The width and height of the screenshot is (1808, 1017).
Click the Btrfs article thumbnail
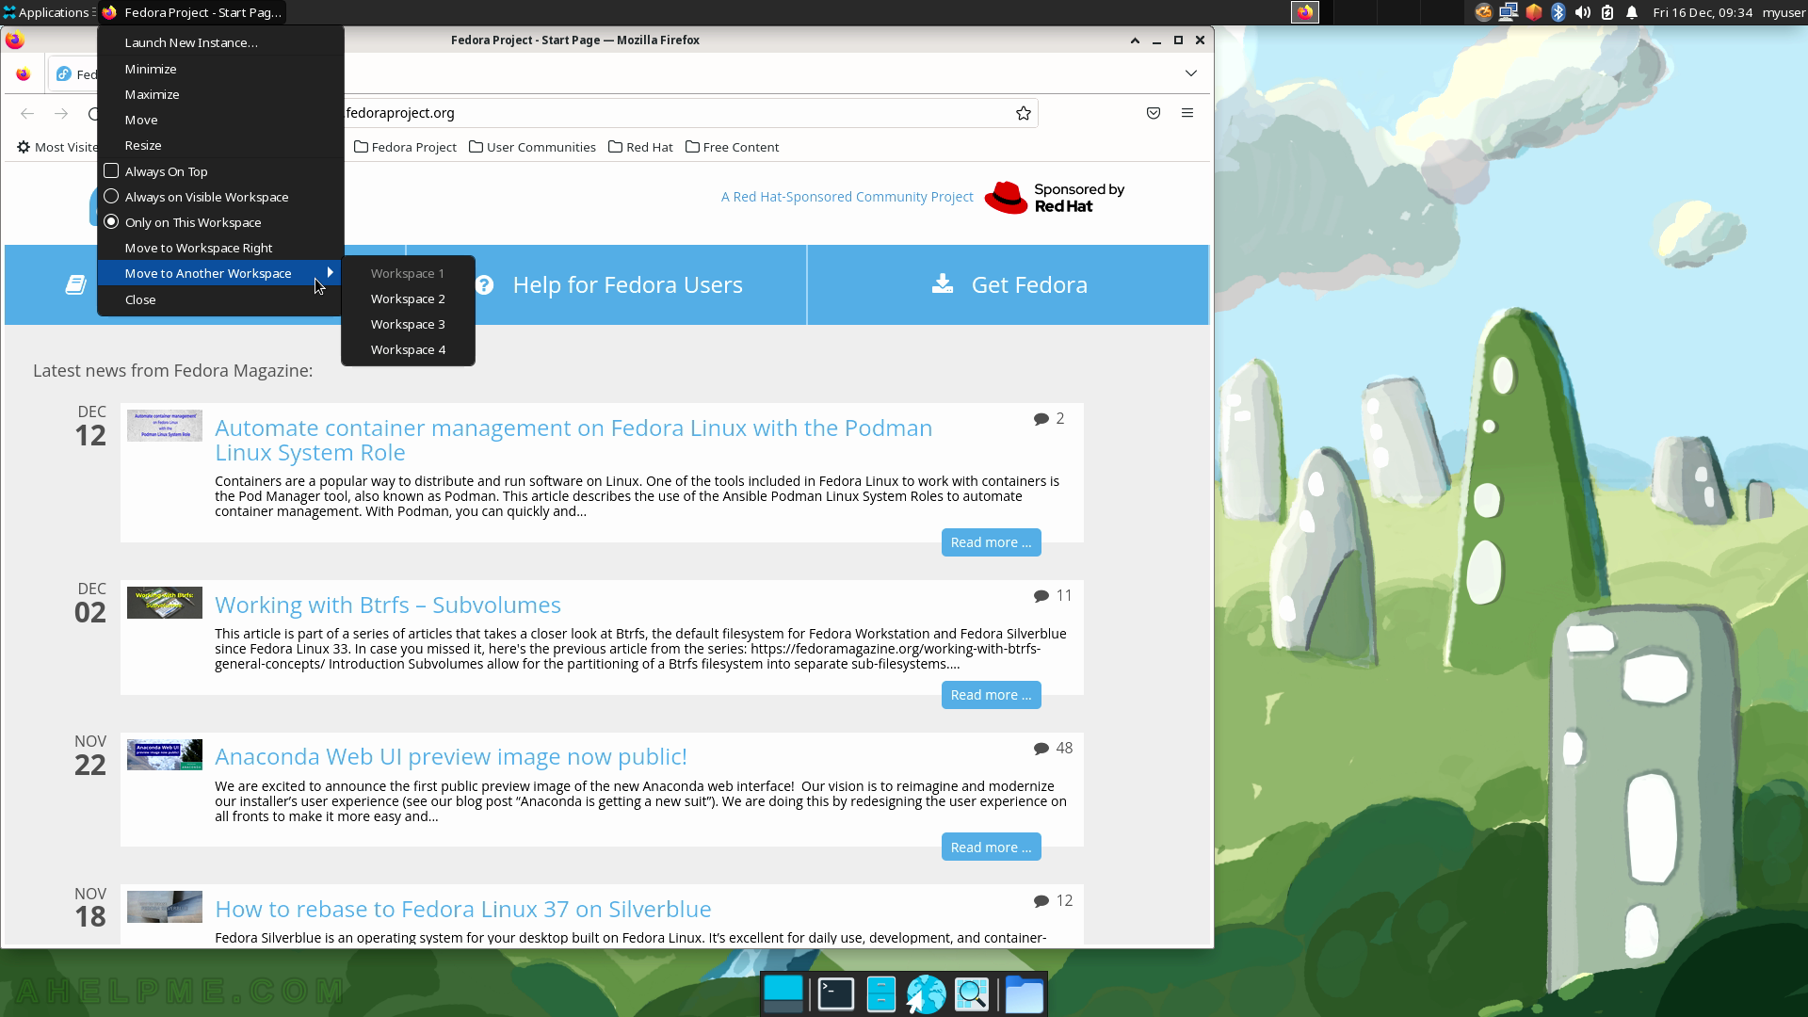click(165, 603)
